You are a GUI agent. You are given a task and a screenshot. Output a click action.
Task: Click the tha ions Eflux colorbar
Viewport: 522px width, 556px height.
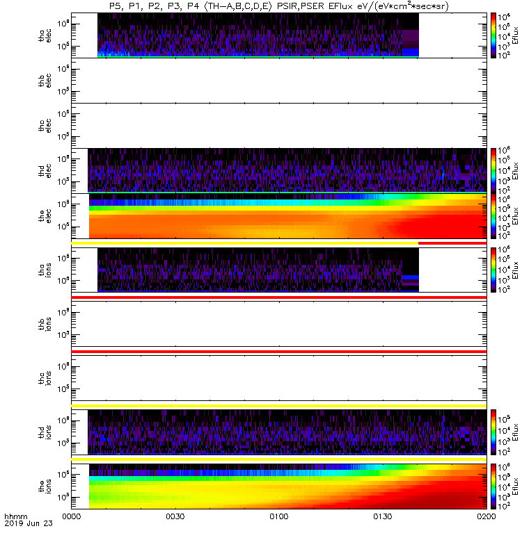click(493, 270)
